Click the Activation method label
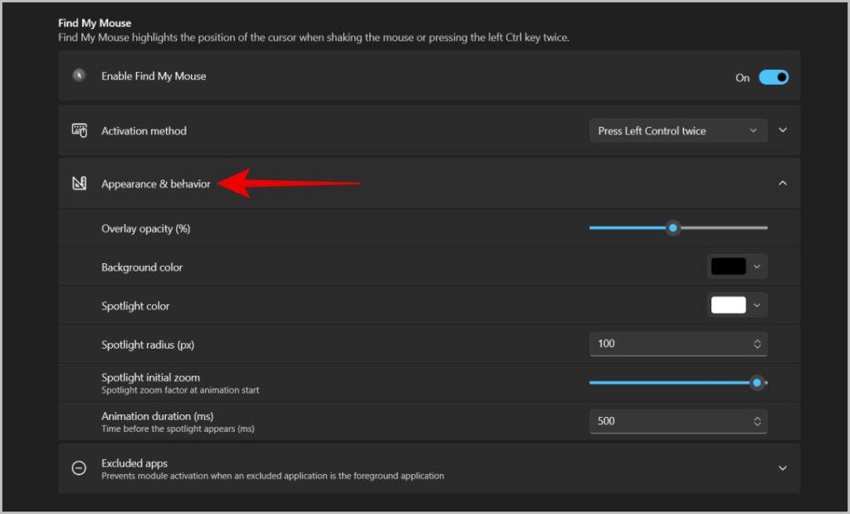The image size is (850, 514). coord(144,130)
